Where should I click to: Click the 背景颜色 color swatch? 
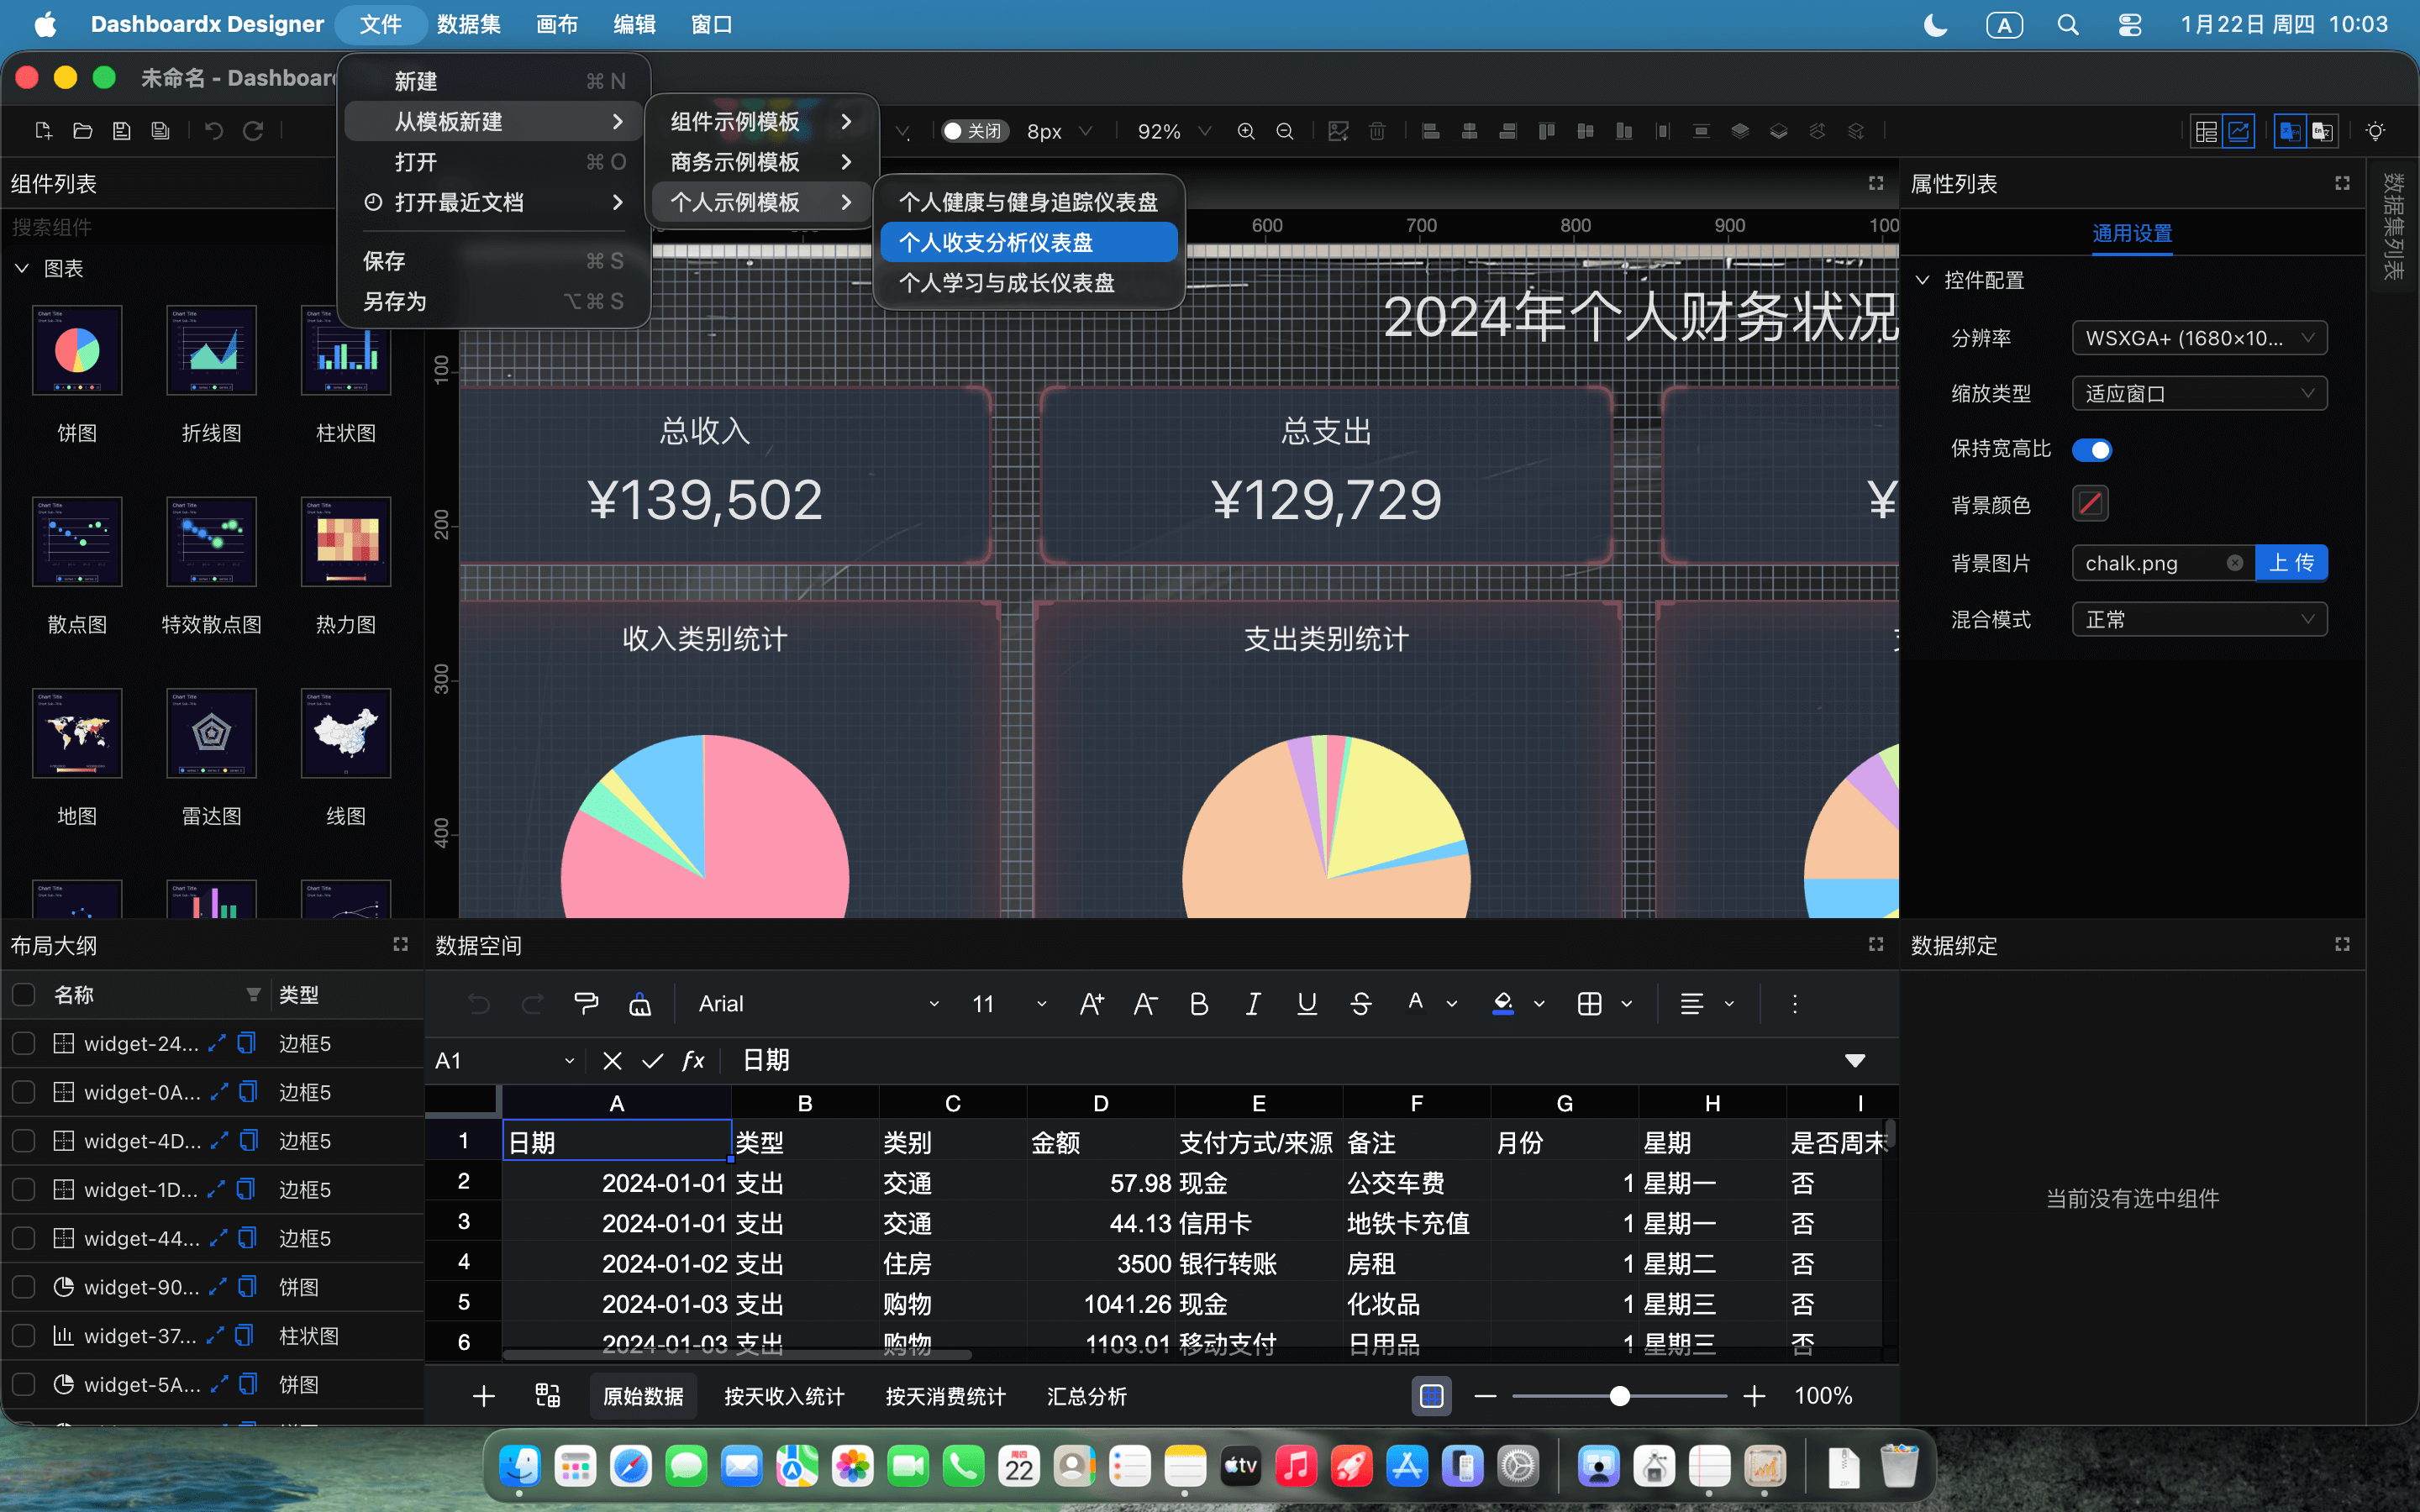coord(2090,504)
